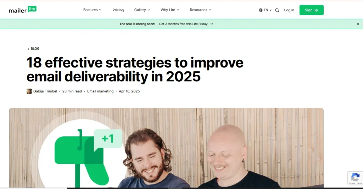Click the Log in link
This screenshot has height=189, width=363.
click(x=289, y=10)
